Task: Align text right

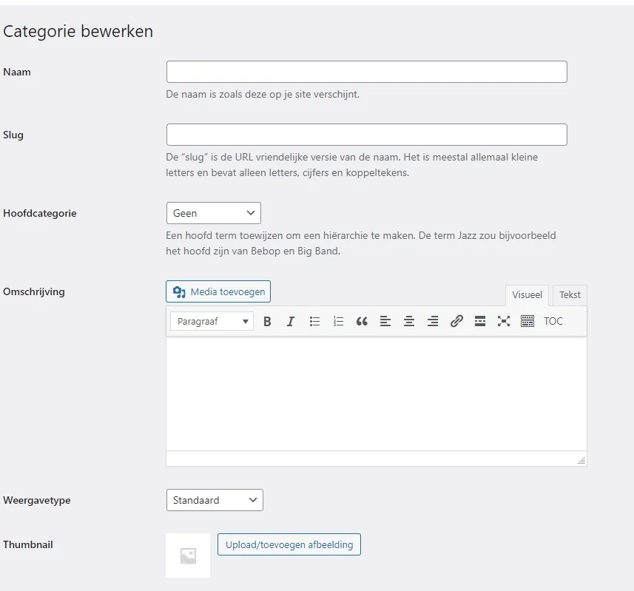Action: tap(433, 321)
